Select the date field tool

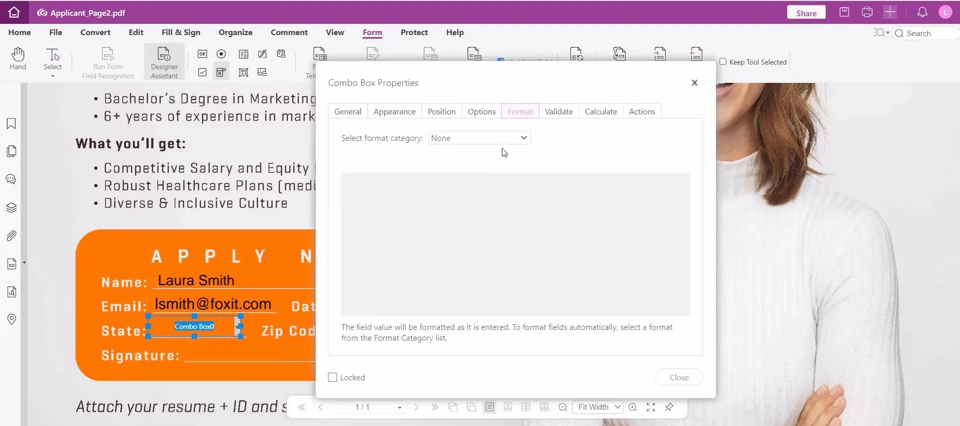(281, 54)
